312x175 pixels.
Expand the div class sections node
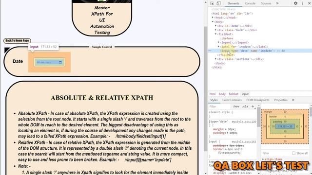click(215, 59)
